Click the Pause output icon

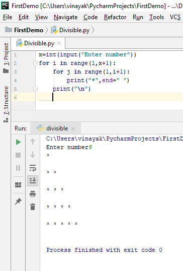[18, 168]
